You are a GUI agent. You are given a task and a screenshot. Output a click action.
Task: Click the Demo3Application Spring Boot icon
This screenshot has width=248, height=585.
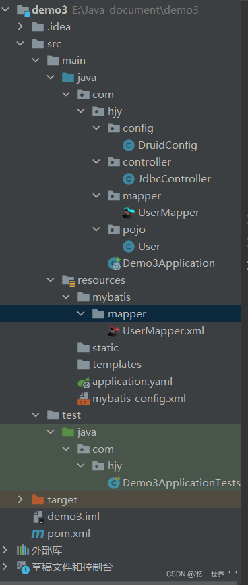pos(114,263)
